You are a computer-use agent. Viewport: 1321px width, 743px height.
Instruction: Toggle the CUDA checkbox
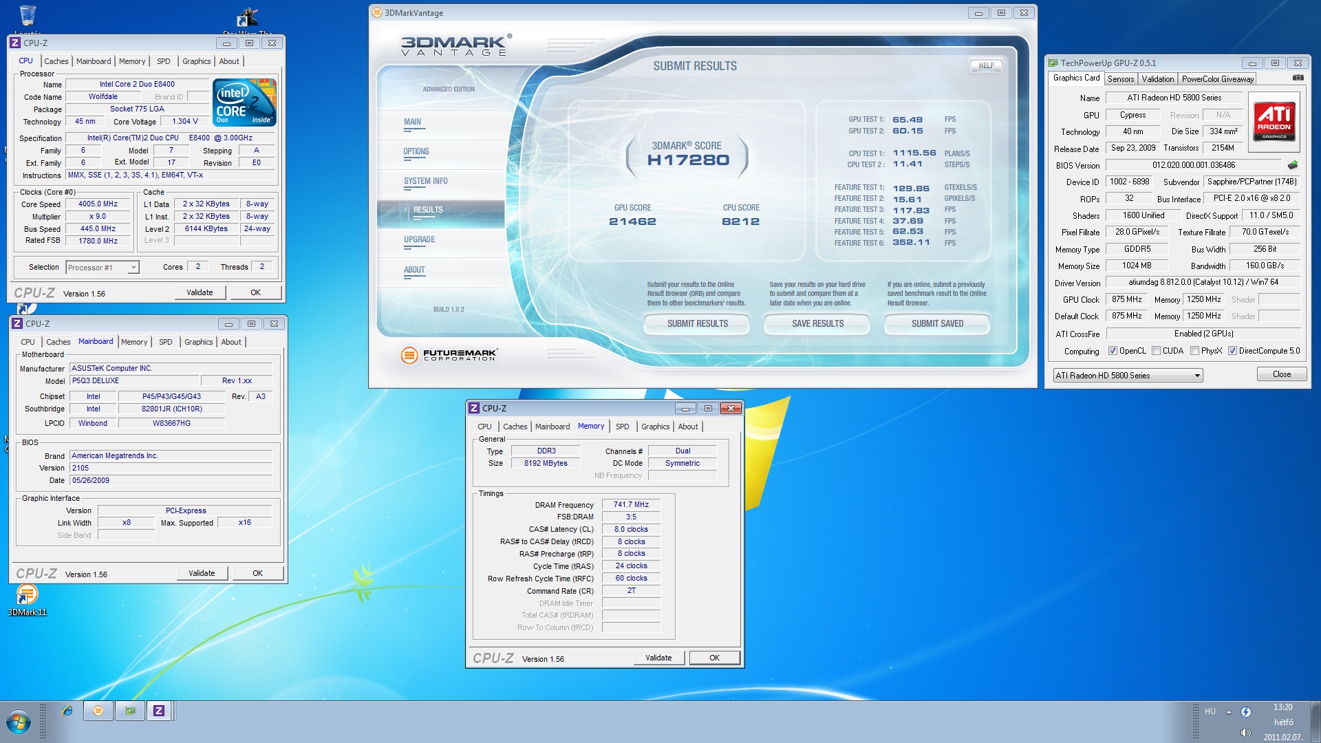(1156, 351)
